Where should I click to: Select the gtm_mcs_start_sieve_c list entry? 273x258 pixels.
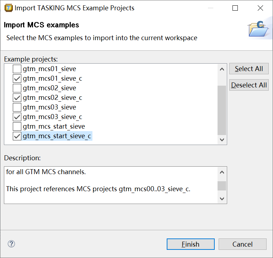57,136
